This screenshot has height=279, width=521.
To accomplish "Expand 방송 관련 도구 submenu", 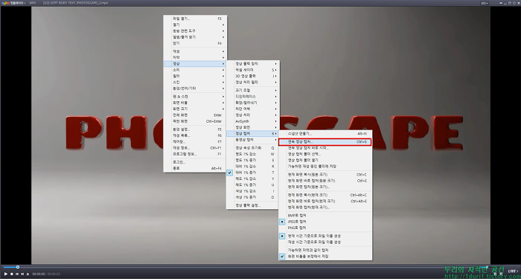I will click(x=195, y=31).
